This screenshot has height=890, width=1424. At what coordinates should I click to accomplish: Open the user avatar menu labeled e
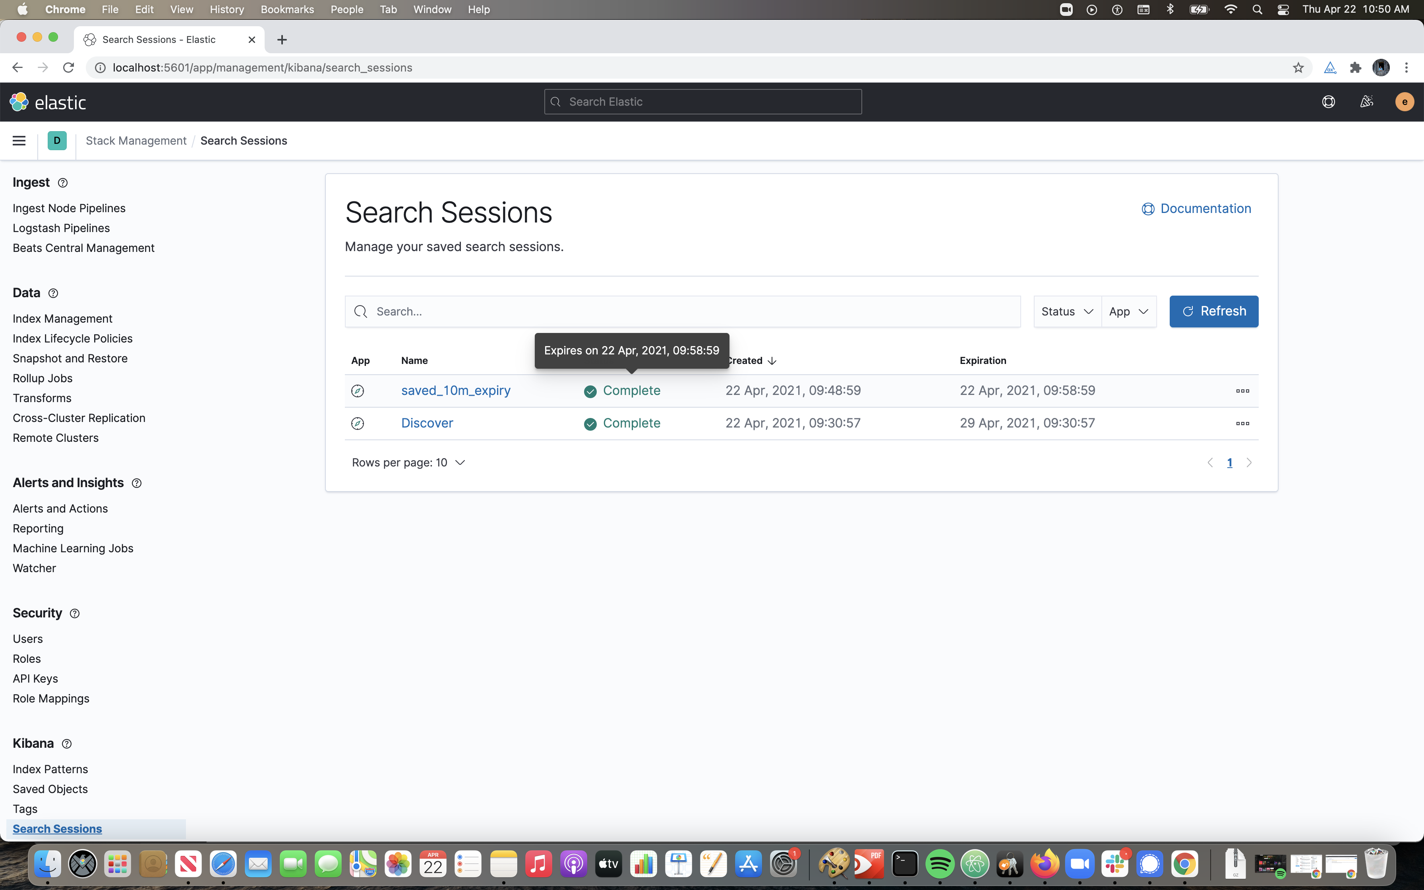coord(1404,101)
